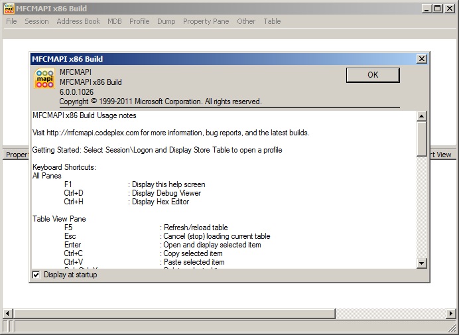Open the Session menu

click(36, 21)
